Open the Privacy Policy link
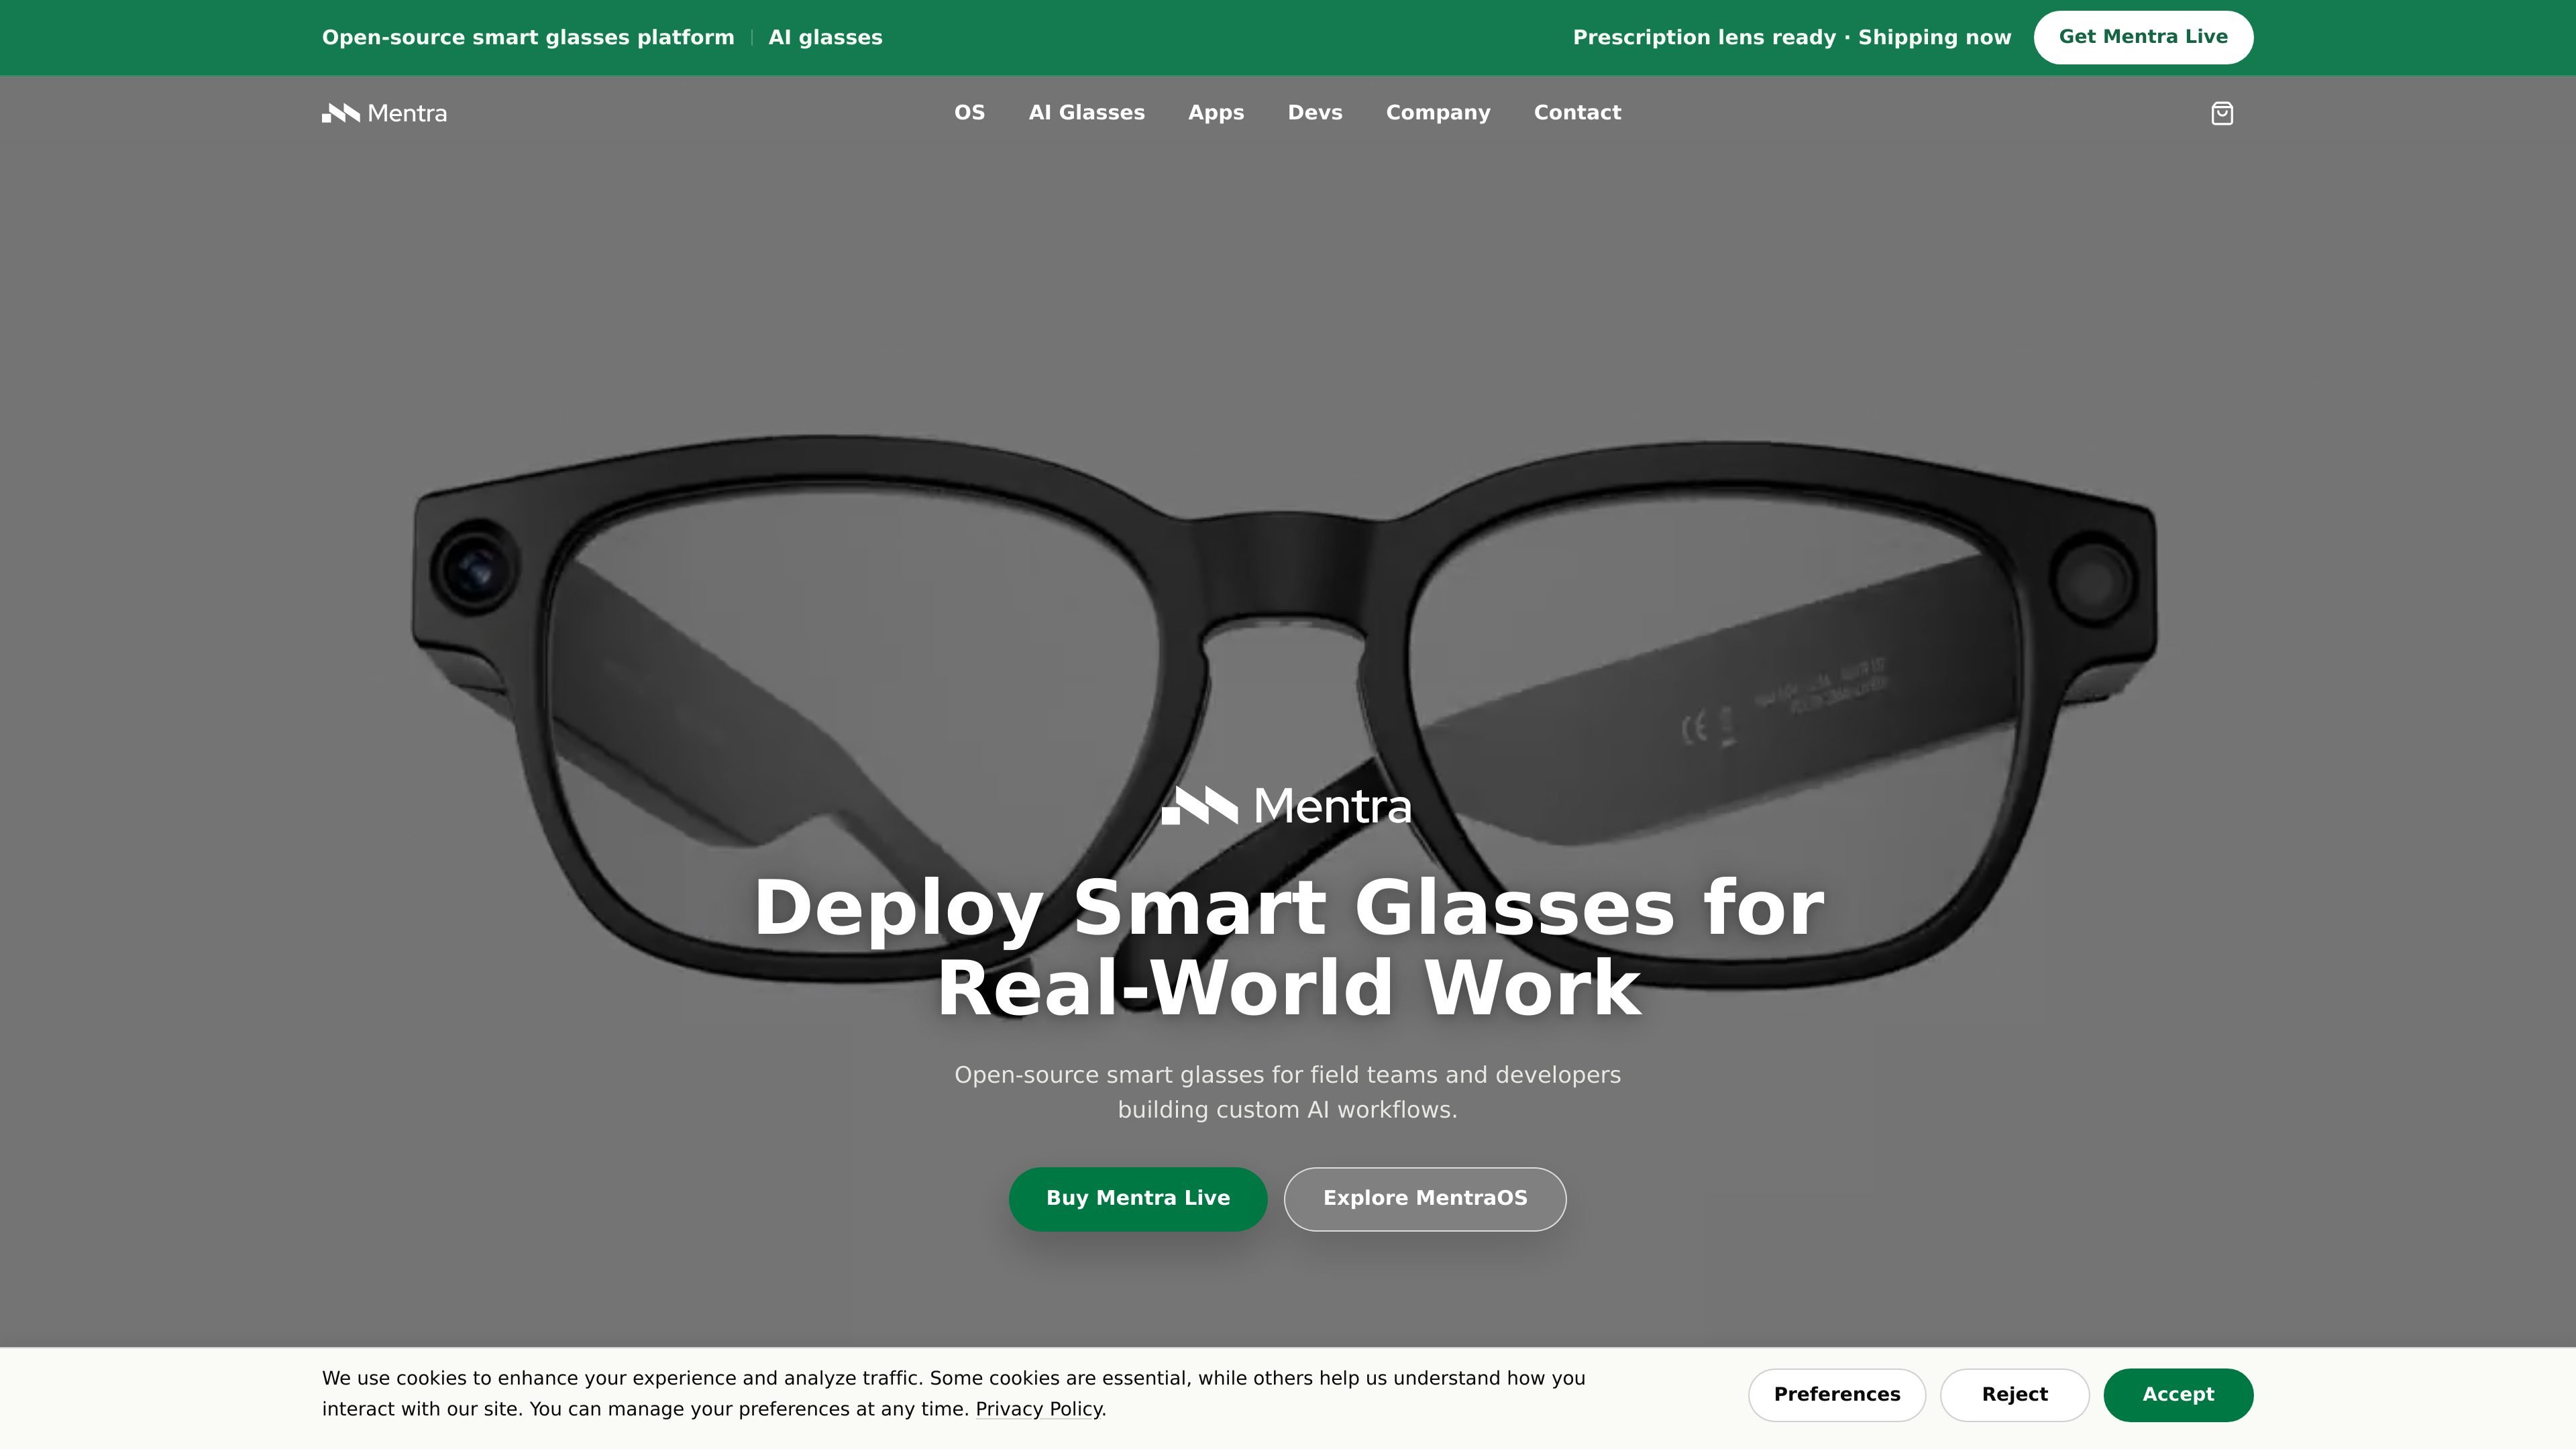 1038,1409
